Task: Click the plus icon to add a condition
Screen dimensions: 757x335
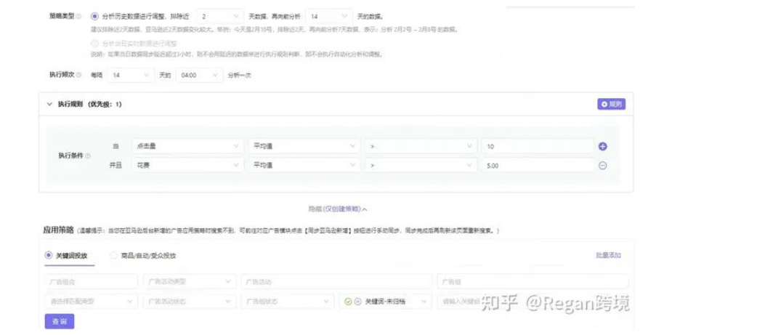Action: [602, 146]
